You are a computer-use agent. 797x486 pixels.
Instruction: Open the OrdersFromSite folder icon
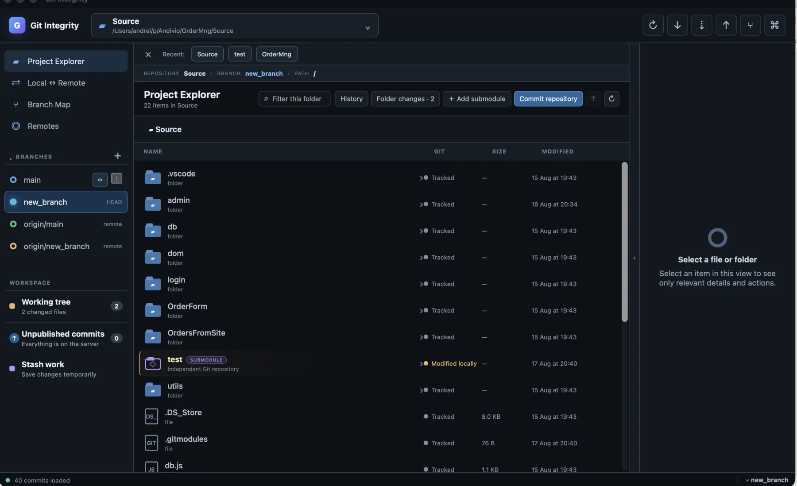153,337
